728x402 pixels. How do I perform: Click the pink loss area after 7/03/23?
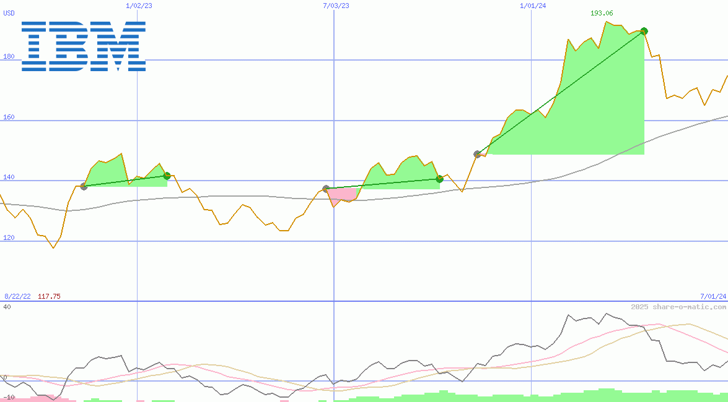(x=343, y=195)
